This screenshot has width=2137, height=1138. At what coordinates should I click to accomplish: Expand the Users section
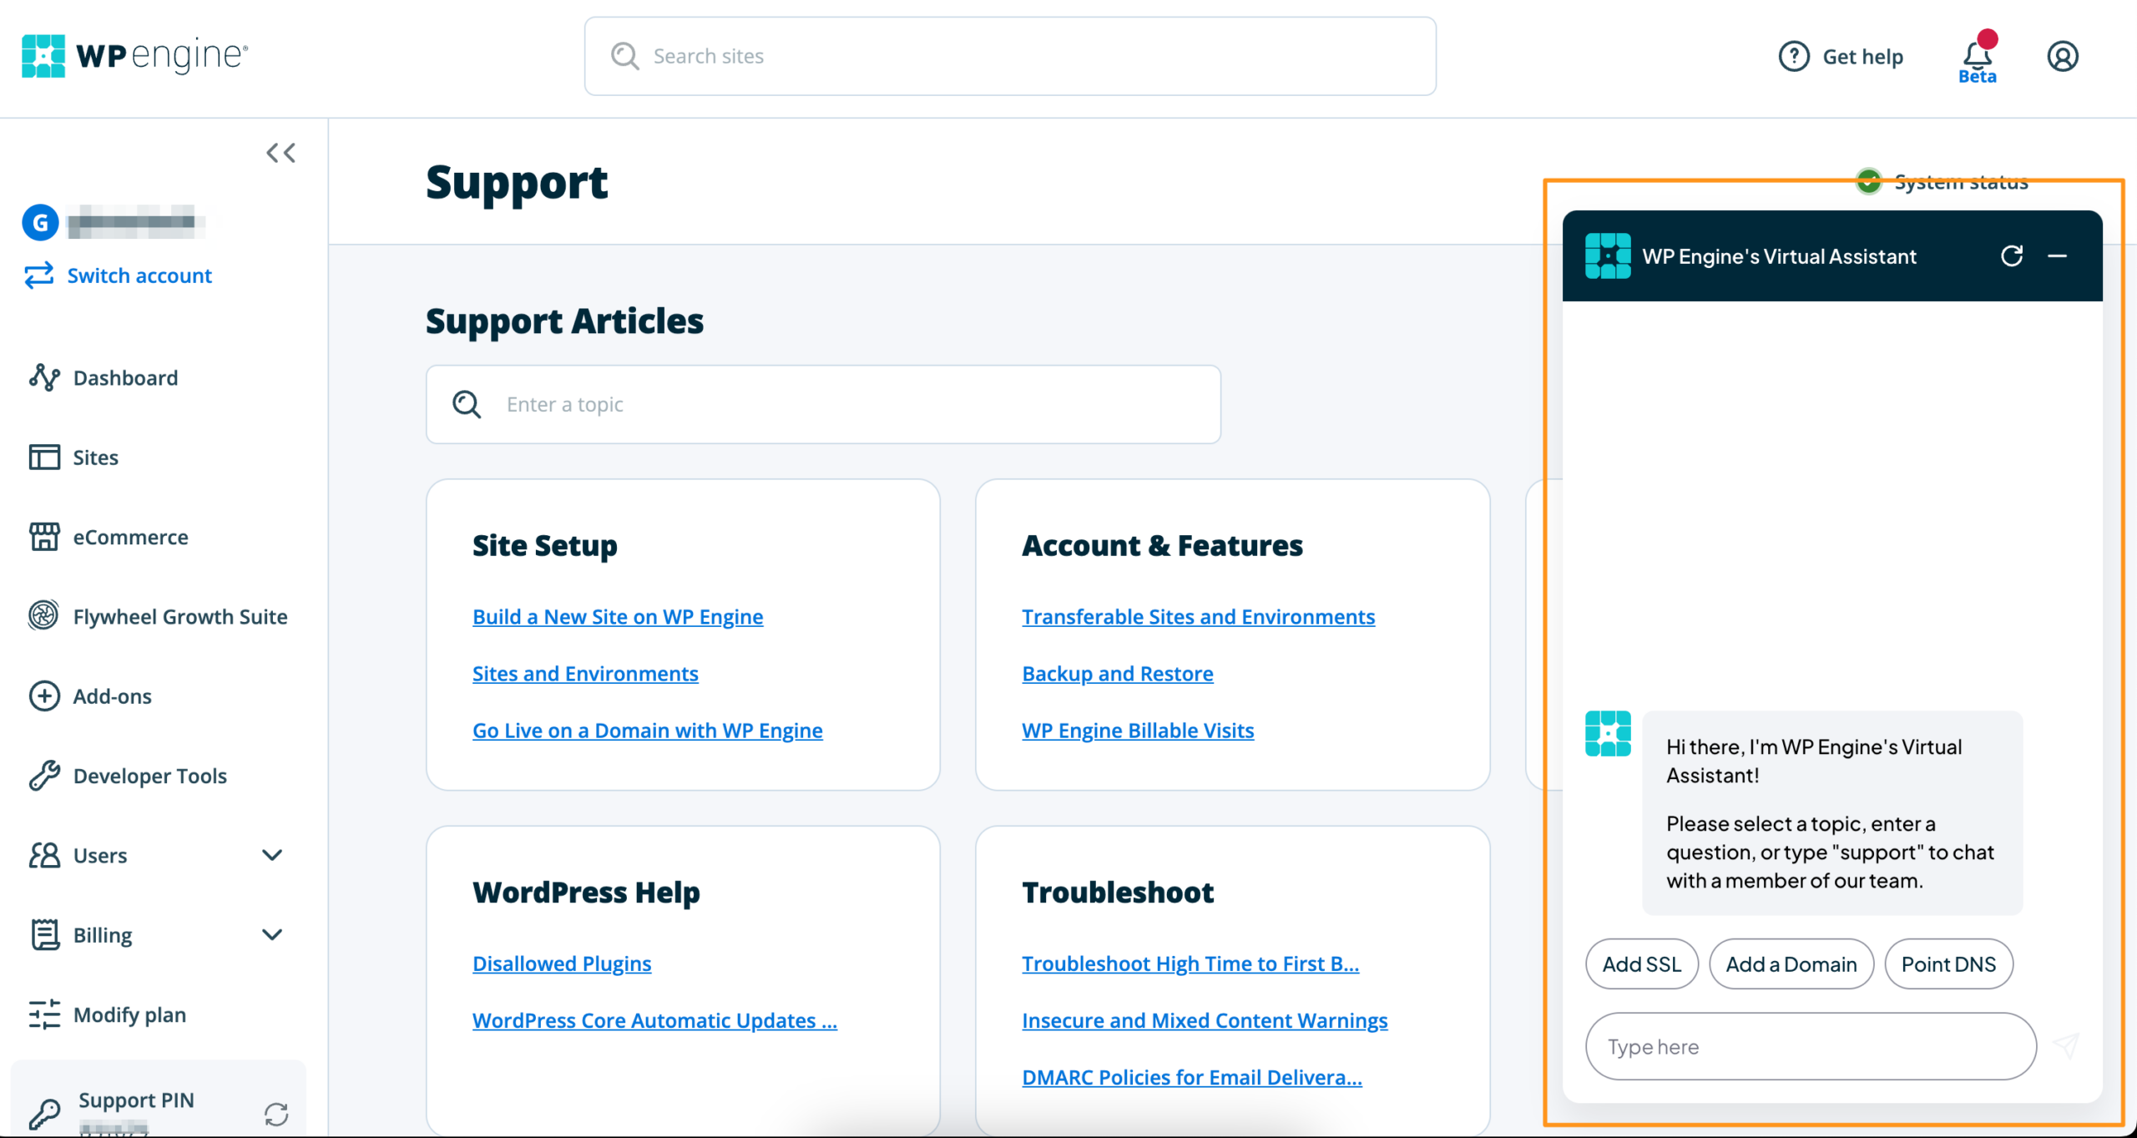272,855
